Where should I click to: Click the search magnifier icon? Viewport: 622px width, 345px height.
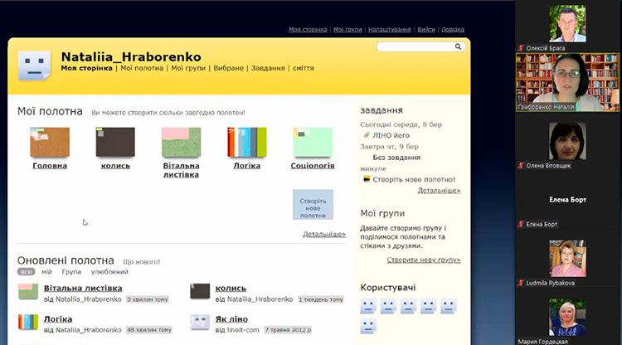pos(458,46)
